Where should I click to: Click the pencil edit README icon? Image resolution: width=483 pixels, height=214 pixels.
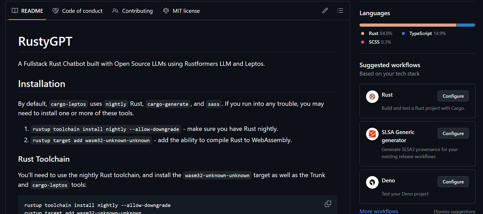325,11
